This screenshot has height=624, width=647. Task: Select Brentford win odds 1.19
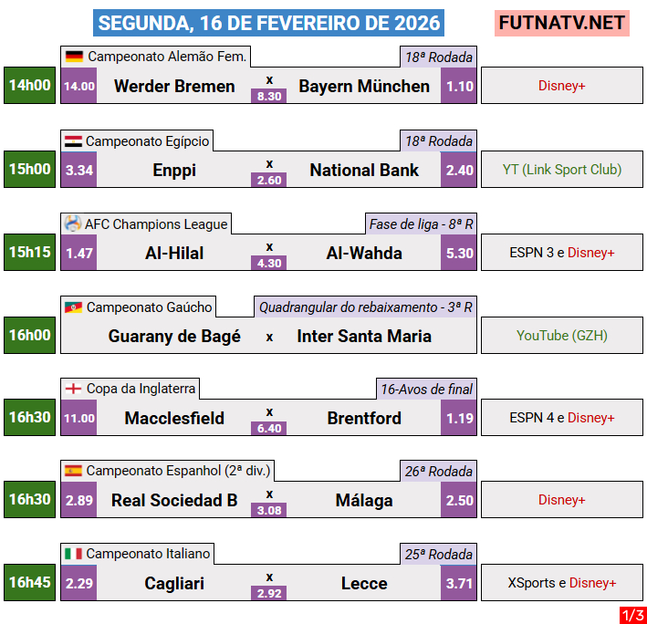(x=459, y=419)
